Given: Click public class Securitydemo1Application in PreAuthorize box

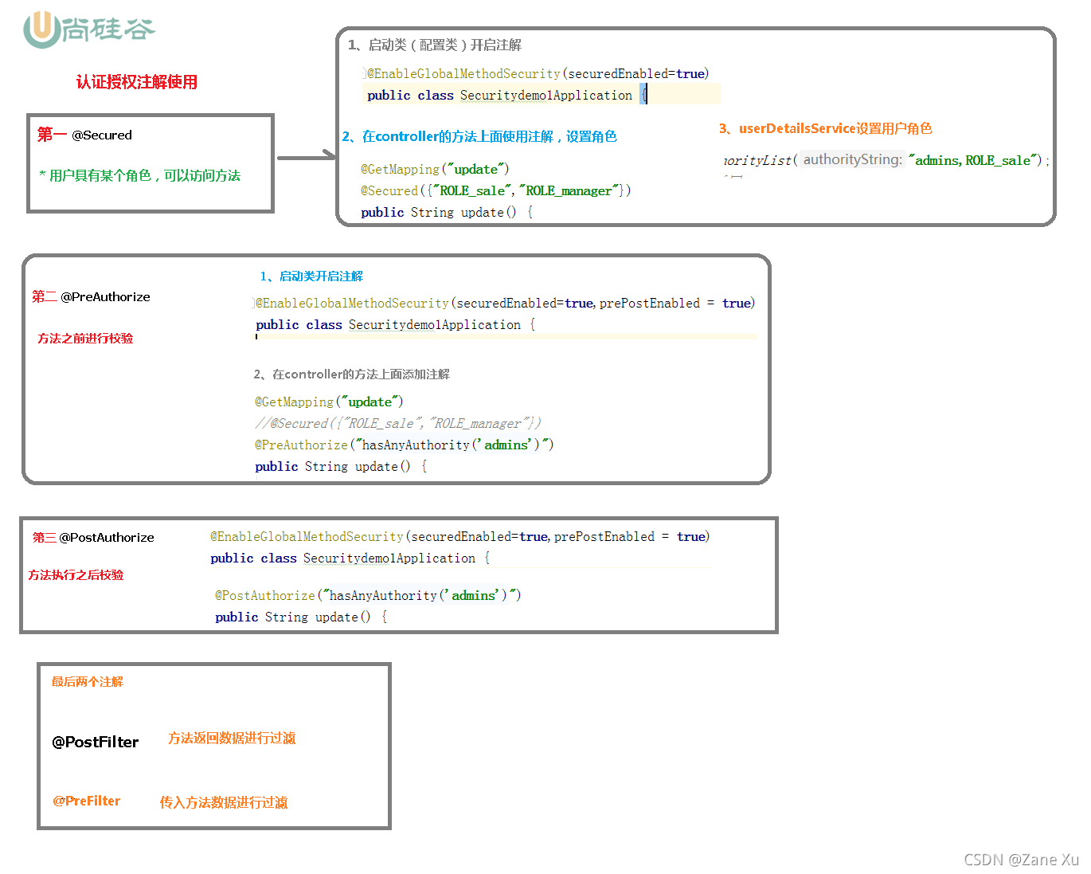Looking at the screenshot, I should [395, 324].
